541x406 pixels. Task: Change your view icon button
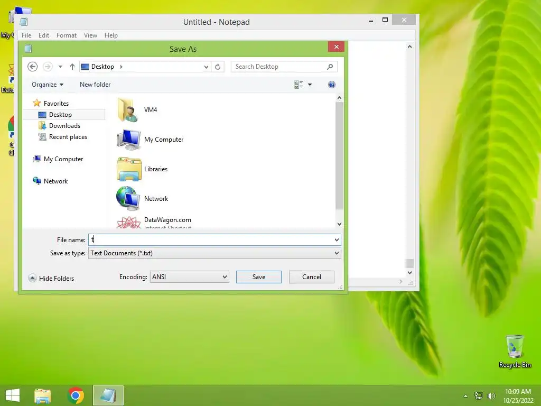point(299,85)
